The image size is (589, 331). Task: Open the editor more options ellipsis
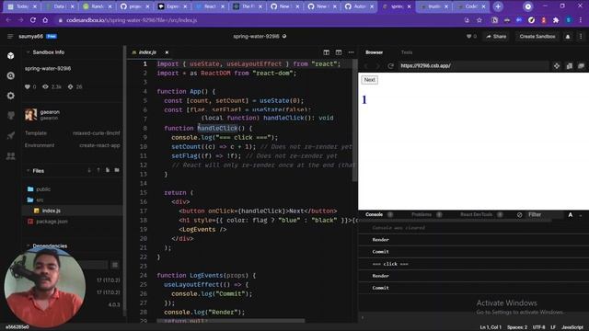[x=351, y=52]
